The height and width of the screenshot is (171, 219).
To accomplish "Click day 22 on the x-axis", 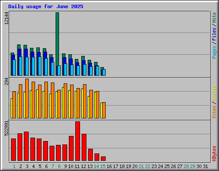I will coord(148,166).
